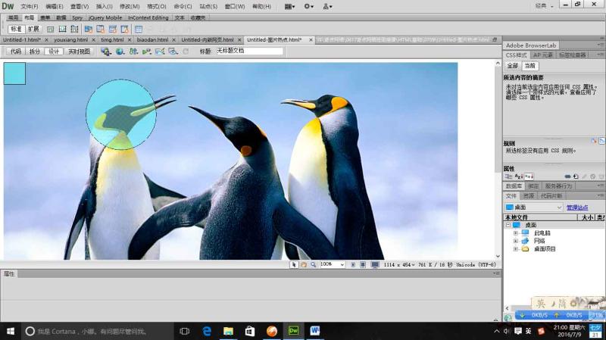Switch to Split view (拆分)
Screen dimensions: 606x340
(35, 51)
